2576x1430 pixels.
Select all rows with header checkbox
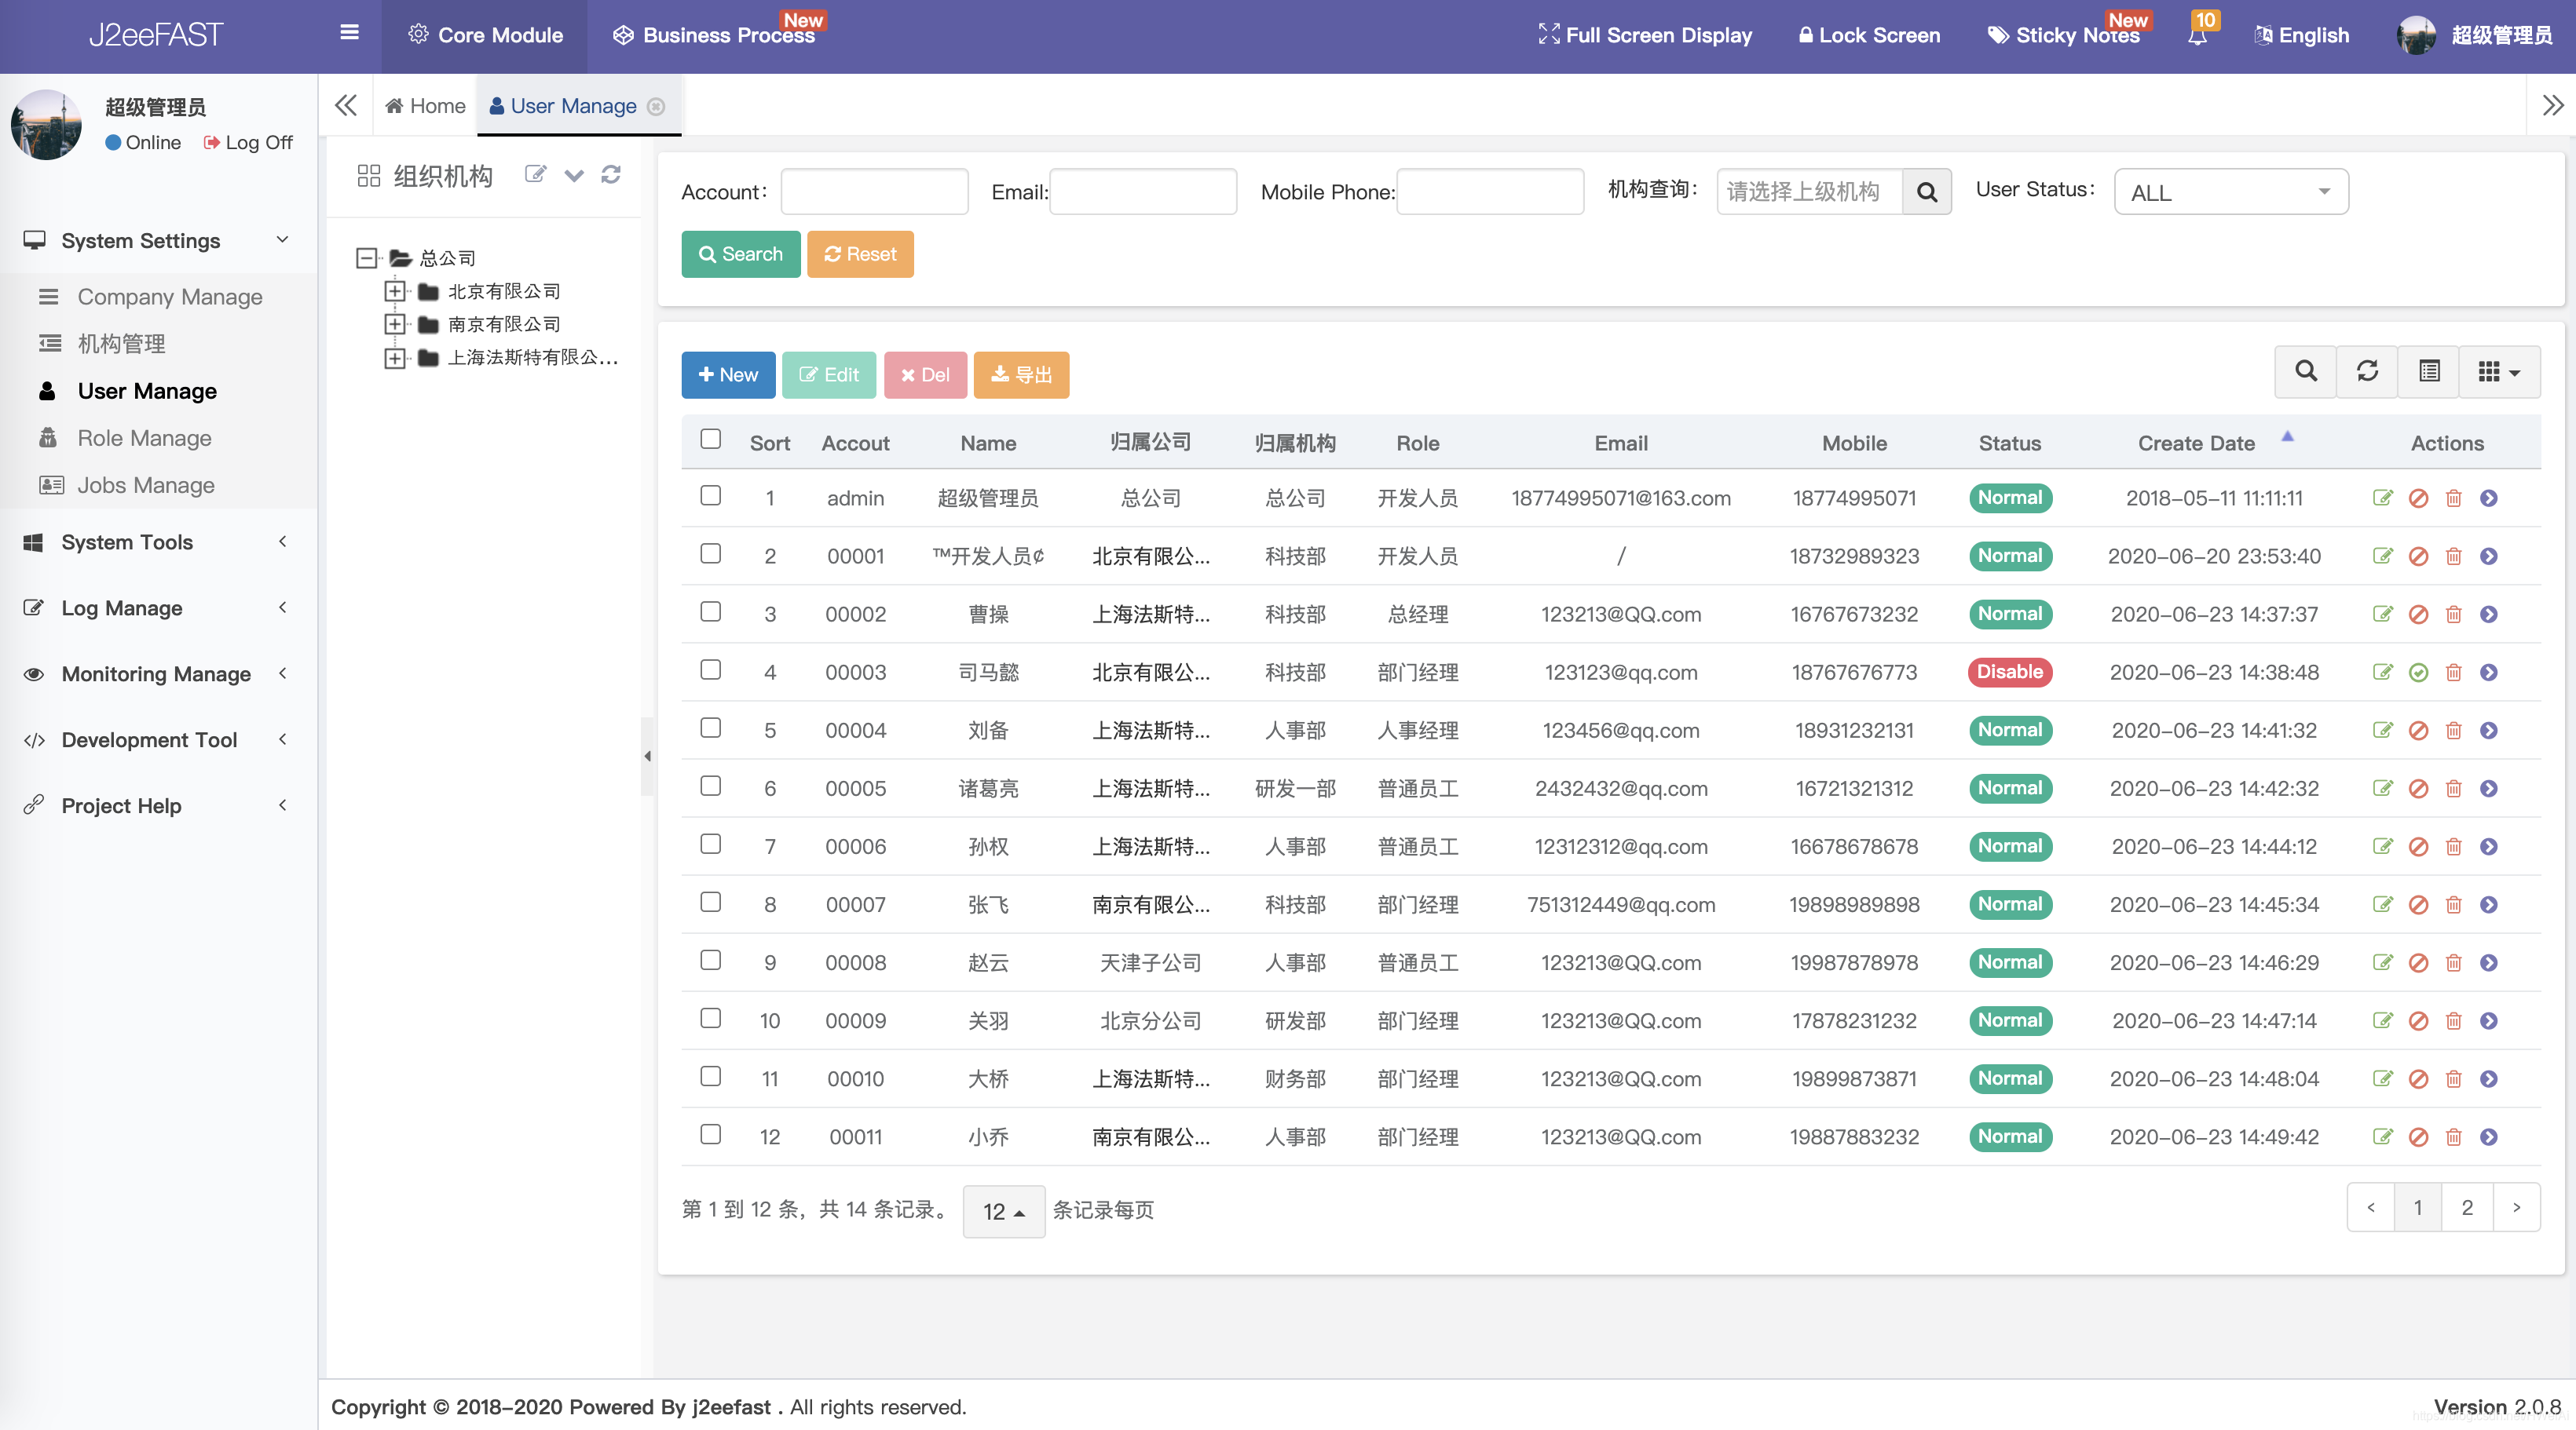710,439
